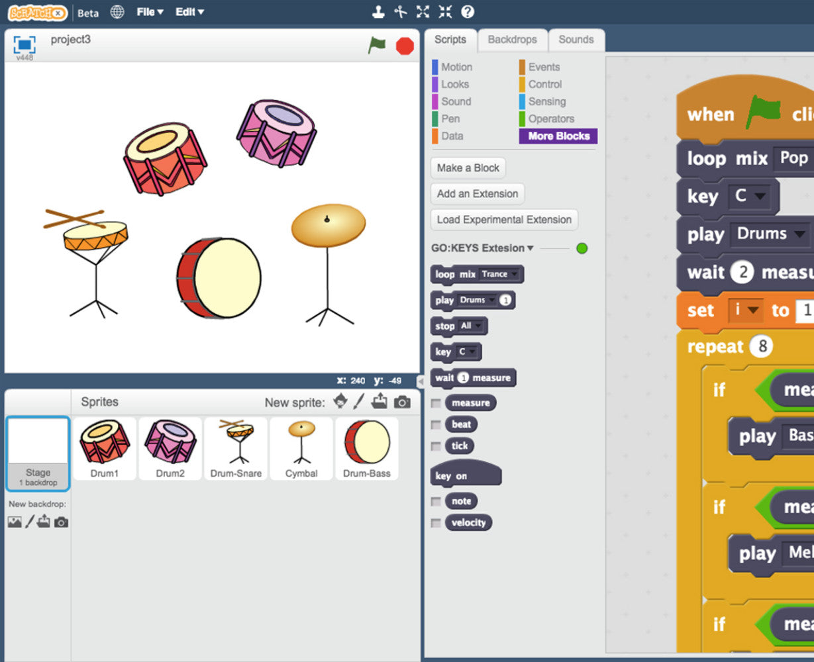Select the duplicate stamp tool
This screenshot has height=662, width=814.
point(378,12)
